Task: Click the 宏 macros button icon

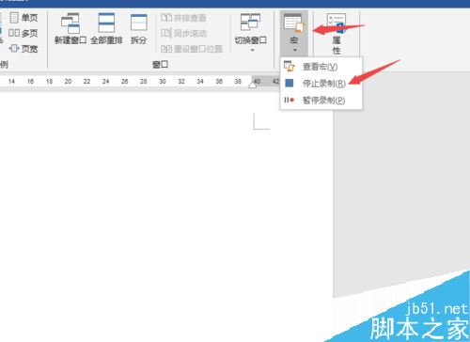Action: pos(294,23)
